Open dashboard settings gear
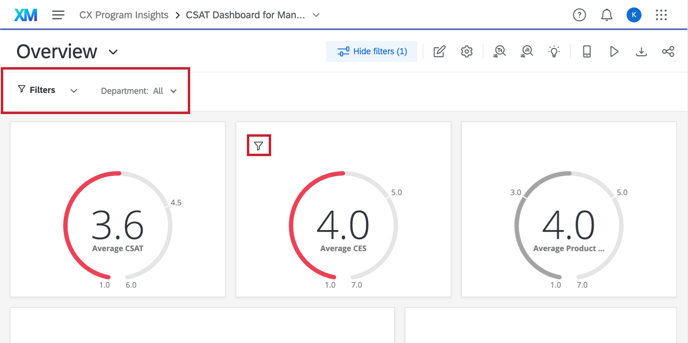The height and width of the screenshot is (343, 688). (x=467, y=51)
